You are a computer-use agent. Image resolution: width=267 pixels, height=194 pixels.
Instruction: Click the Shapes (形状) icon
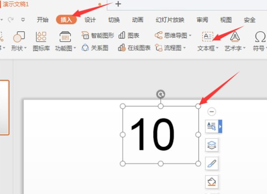coord(19,37)
